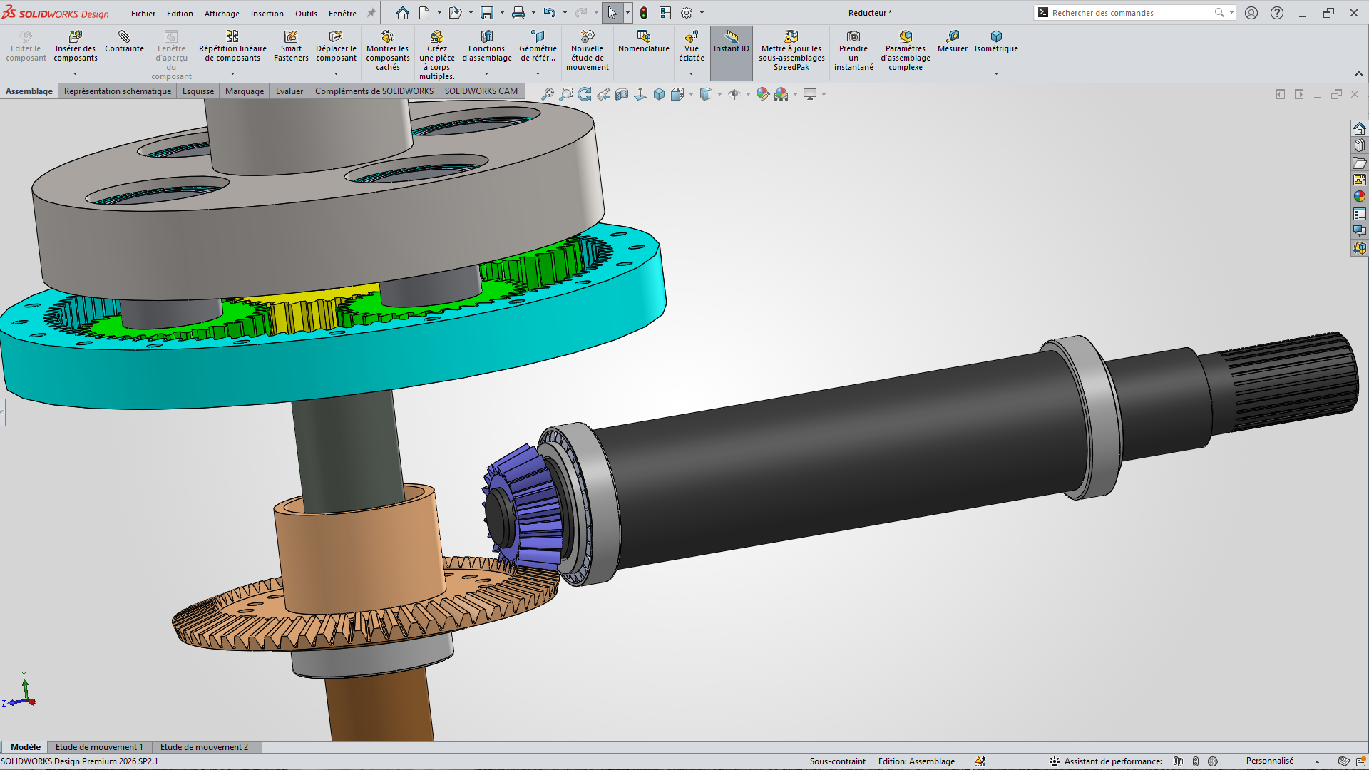Switch to the Evaluer tab
The image size is (1369, 770).
click(289, 91)
